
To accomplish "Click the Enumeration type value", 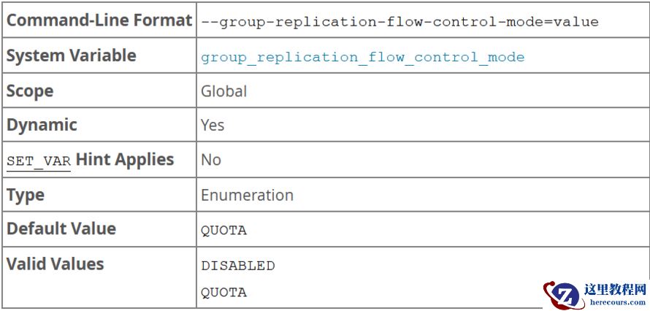I will [x=247, y=195].
